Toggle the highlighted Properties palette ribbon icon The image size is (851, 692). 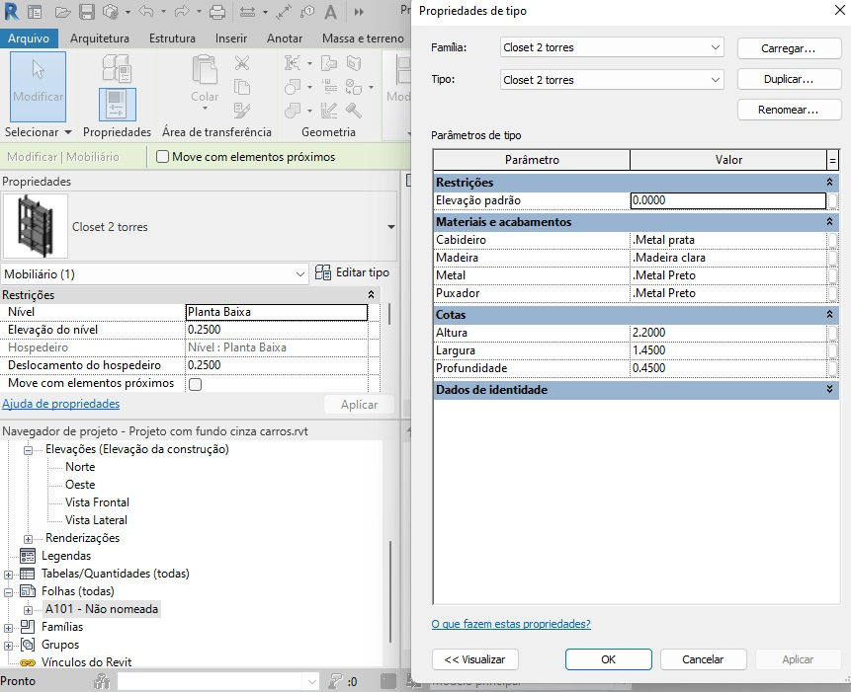click(118, 105)
